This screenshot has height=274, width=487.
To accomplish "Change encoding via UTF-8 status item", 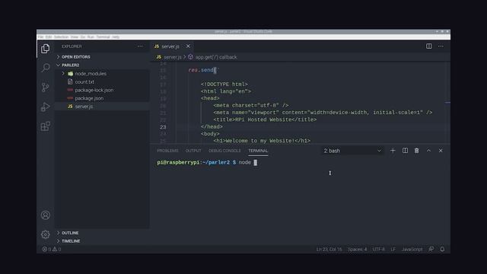I will coord(379,249).
